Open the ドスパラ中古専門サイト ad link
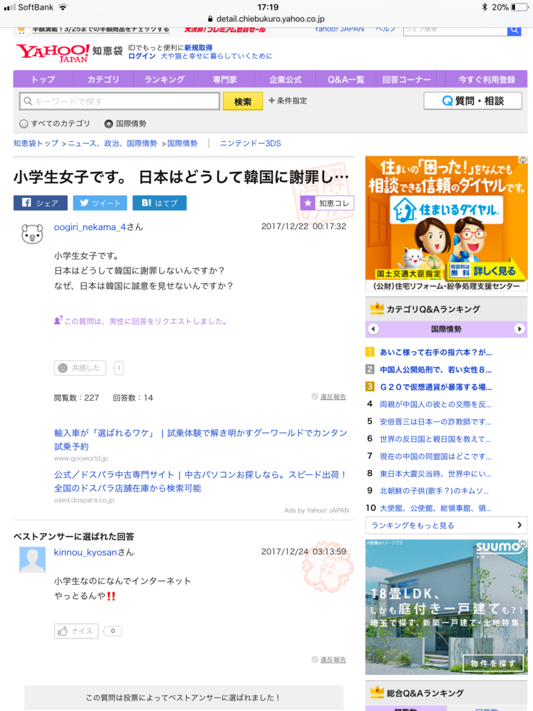The height and width of the screenshot is (711, 533). 201,481
